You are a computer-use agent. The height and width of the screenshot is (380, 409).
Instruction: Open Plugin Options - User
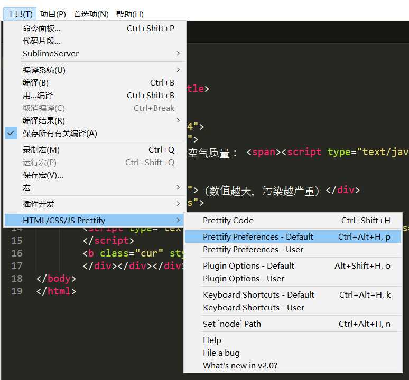(x=293, y=279)
